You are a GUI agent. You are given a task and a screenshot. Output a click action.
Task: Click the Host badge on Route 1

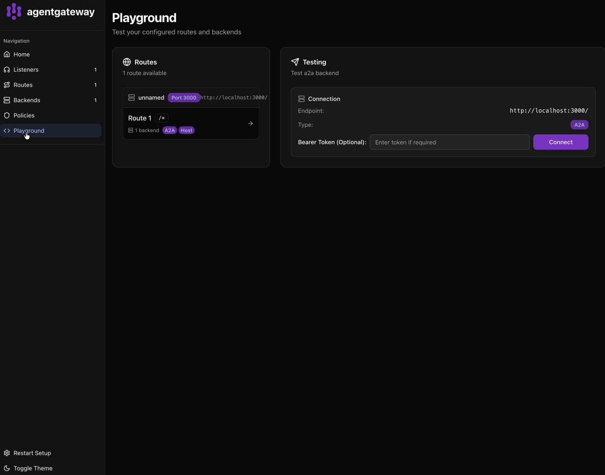coord(186,130)
